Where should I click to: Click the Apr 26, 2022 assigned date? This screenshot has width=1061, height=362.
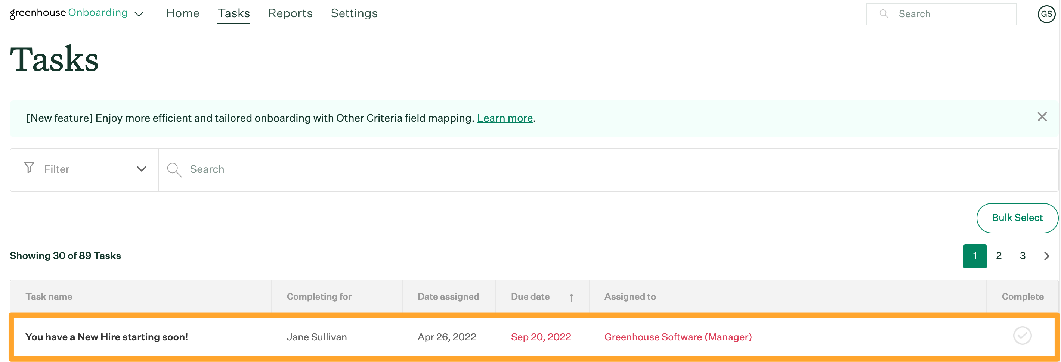pos(446,337)
